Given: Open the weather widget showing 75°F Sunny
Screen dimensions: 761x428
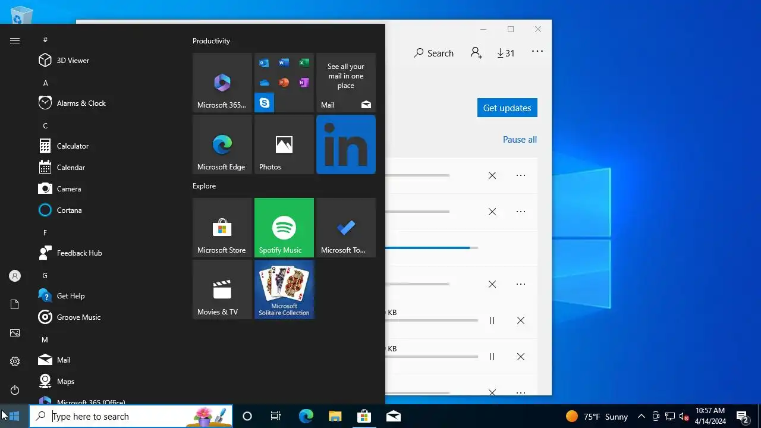Looking at the screenshot, I should point(597,416).
